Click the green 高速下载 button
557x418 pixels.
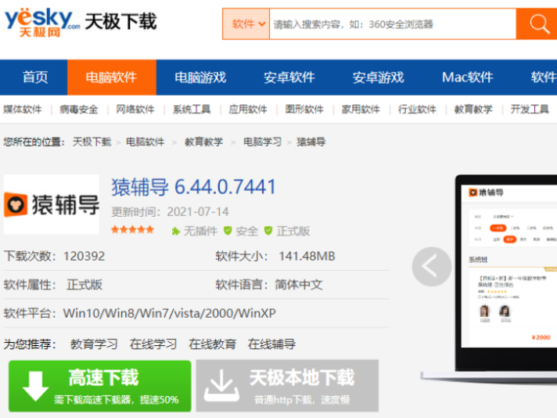(x=100, y=386)
